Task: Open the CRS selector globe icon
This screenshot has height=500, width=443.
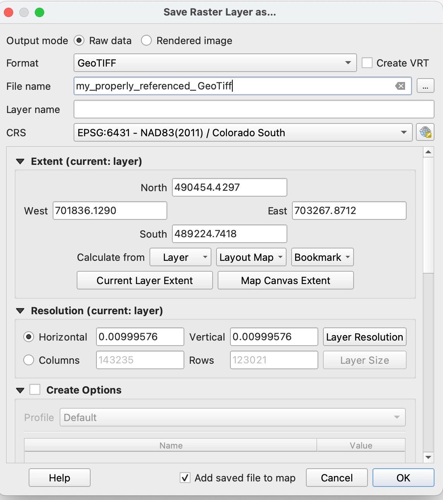Action: [425, 132]
